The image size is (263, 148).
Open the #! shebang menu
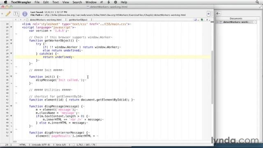pos(102,2)
